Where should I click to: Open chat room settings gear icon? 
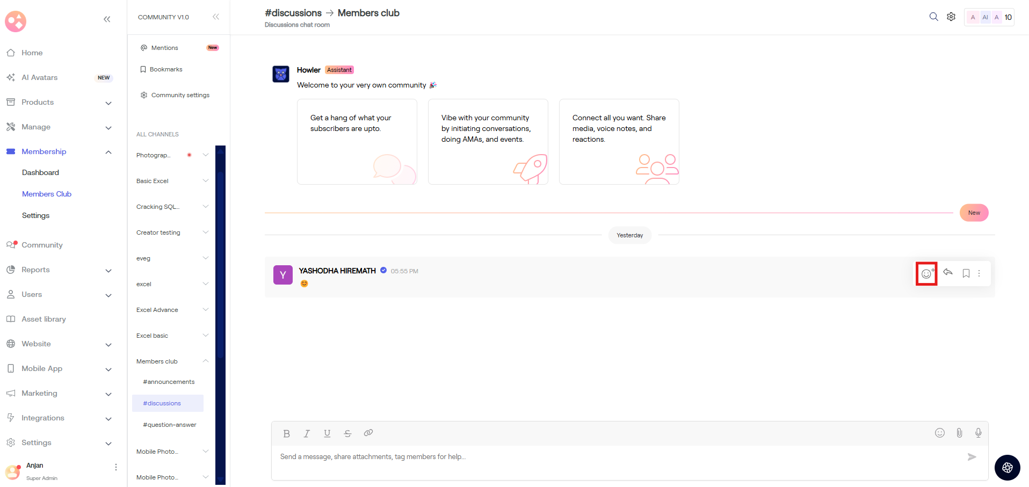tap(951, 17)
